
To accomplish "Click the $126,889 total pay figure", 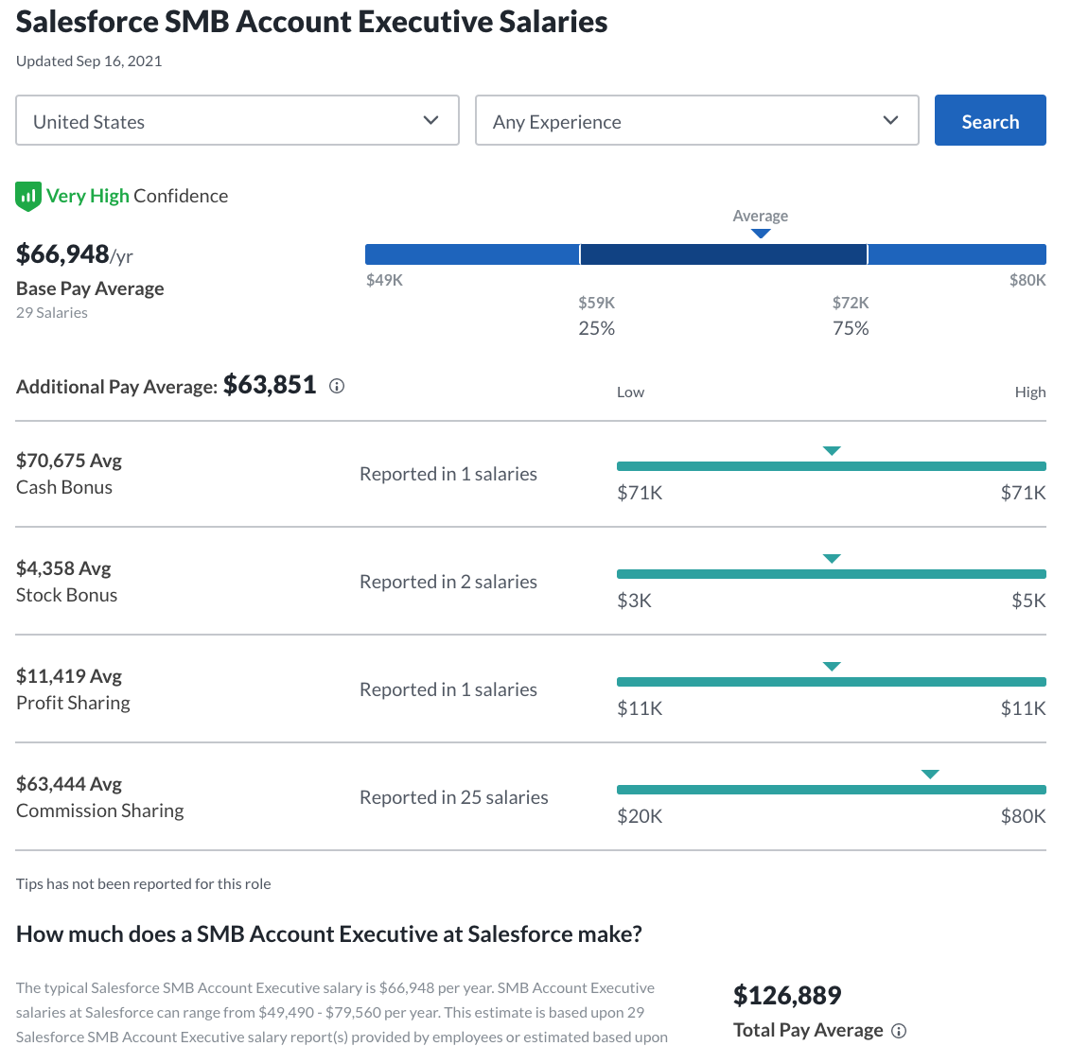I will click(x=787, y=996).
